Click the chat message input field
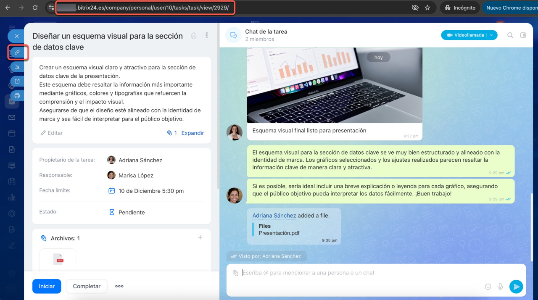The image size is (538, 300). pyautogui.click(x=357, y=273)
